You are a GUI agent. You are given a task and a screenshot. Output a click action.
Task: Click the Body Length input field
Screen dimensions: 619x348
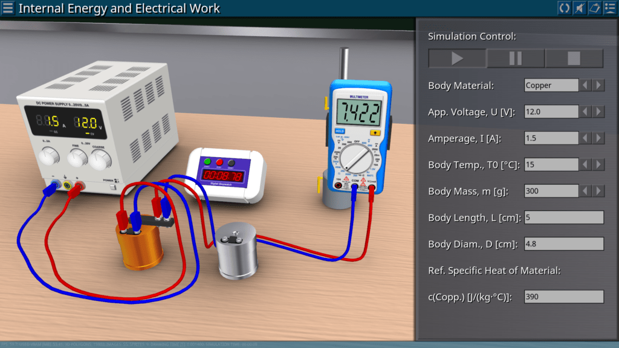(563, 217)
